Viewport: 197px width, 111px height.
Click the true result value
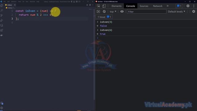103,34
